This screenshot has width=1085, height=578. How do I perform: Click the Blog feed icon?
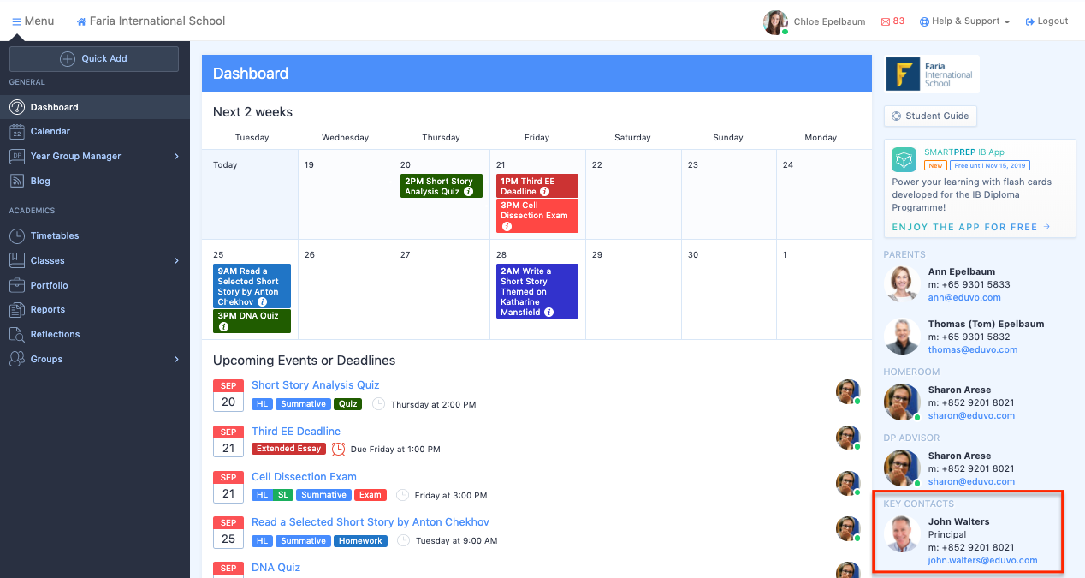coord(17,182)
